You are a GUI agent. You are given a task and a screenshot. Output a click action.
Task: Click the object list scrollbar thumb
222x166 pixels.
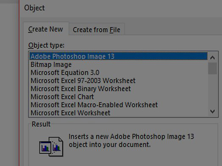click(213, 68)
